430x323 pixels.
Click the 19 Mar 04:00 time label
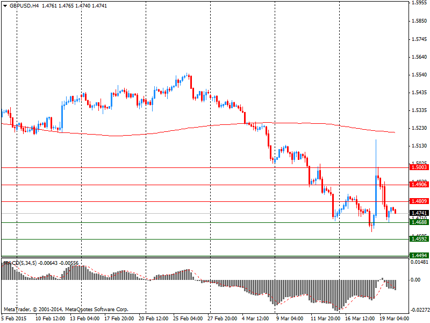395,318
